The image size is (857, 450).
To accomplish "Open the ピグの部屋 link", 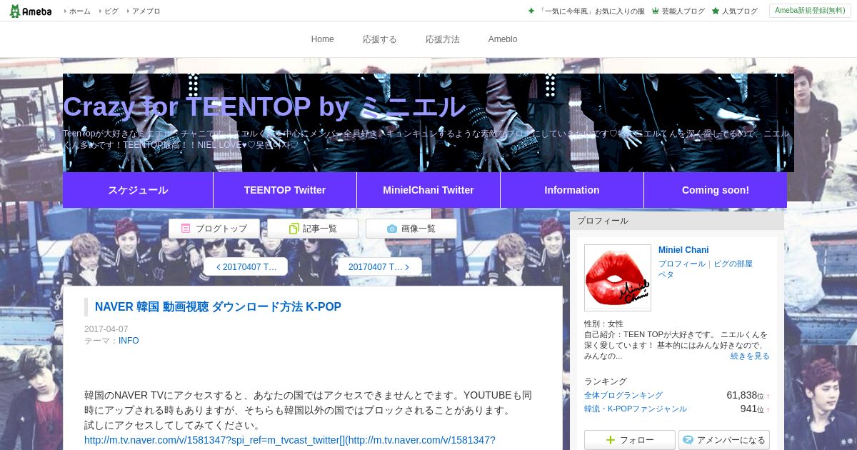I will tap(733, 264).
